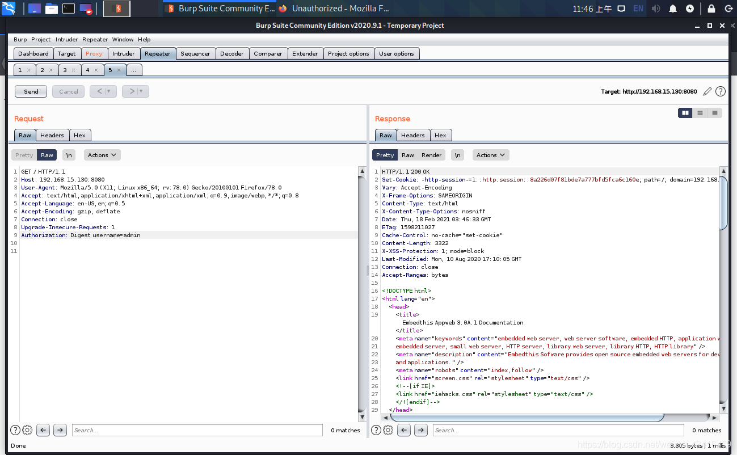The width and height of the screenshot is (737, 455).
Task: Open Kali applications menu dragon icon
Action: [9, 9]
